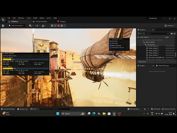Expand the Outliner search history chevron
The width and height of the screenshot is (177, 133).
click(x=168, y=34)
